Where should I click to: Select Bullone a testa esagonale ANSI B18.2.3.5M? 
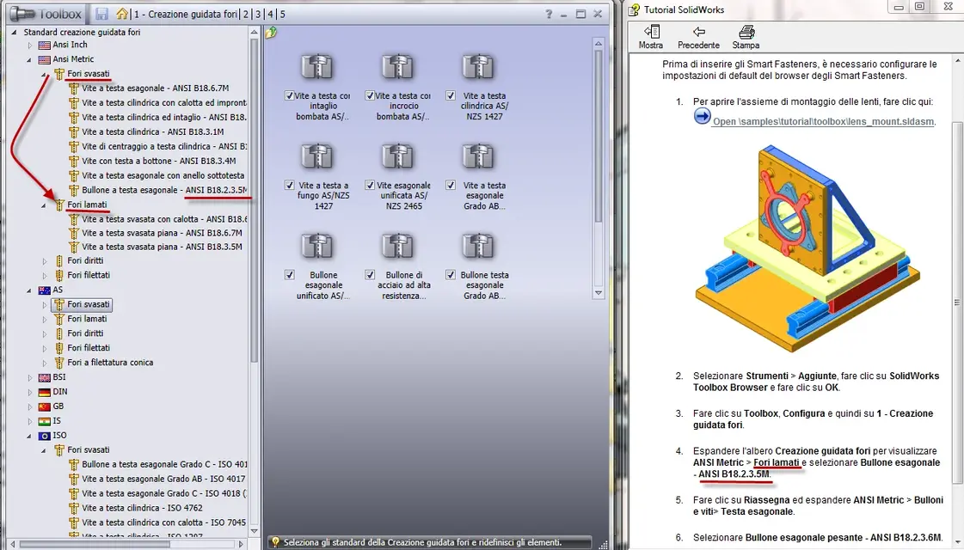click(x=164, y=190)
